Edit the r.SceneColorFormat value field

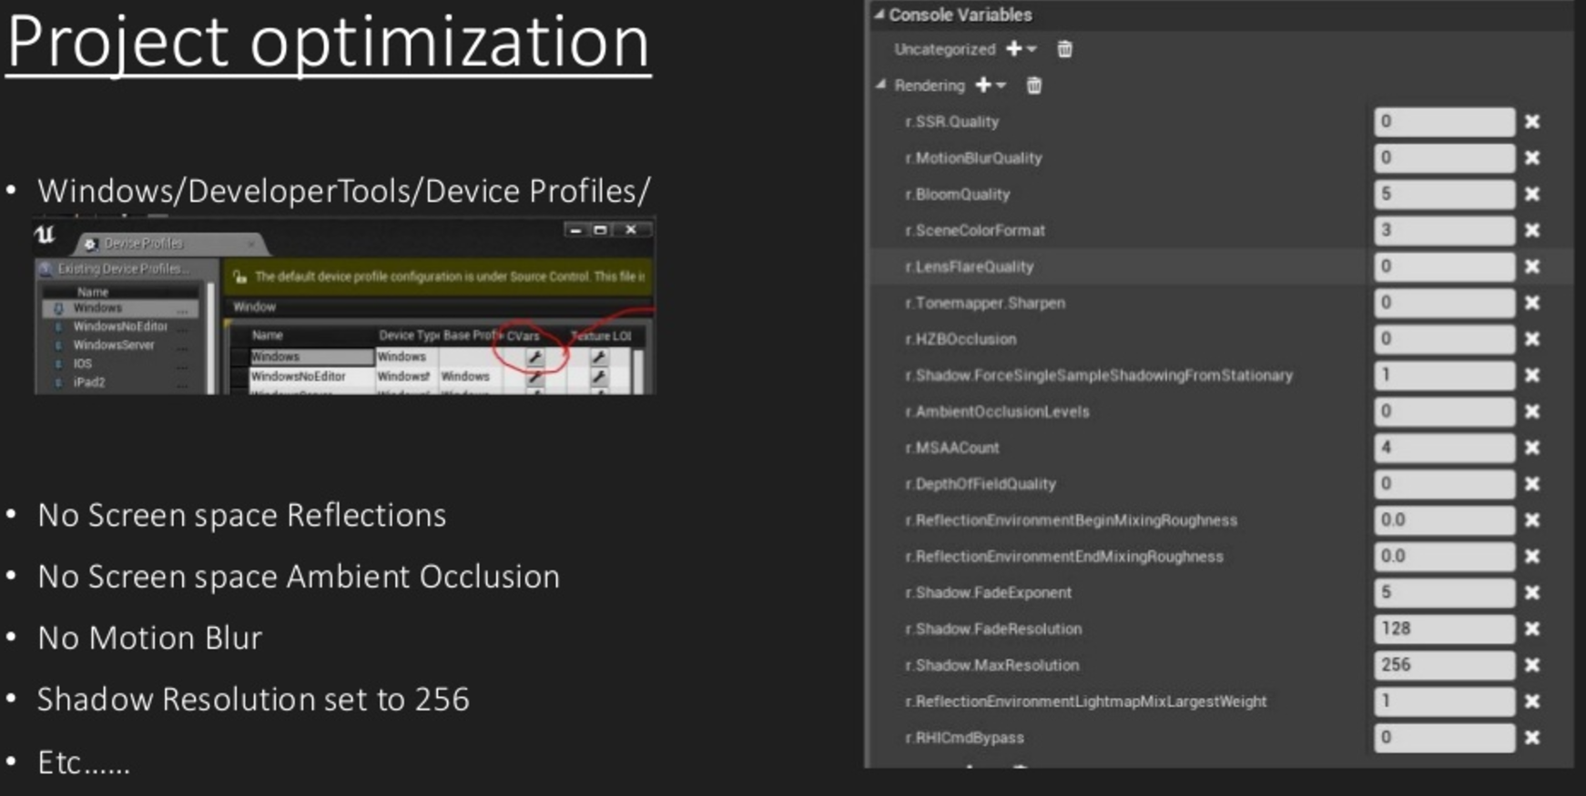pyautogui.click(x=1444, y=230)
